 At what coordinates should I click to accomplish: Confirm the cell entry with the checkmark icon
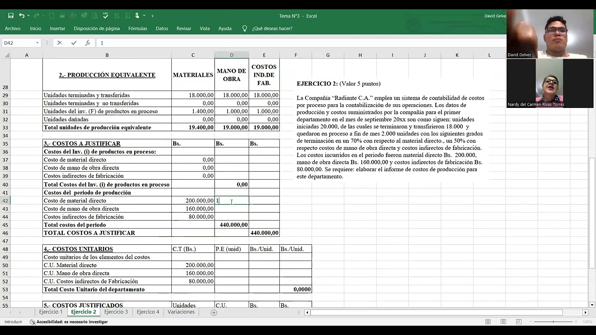(74, 43)
